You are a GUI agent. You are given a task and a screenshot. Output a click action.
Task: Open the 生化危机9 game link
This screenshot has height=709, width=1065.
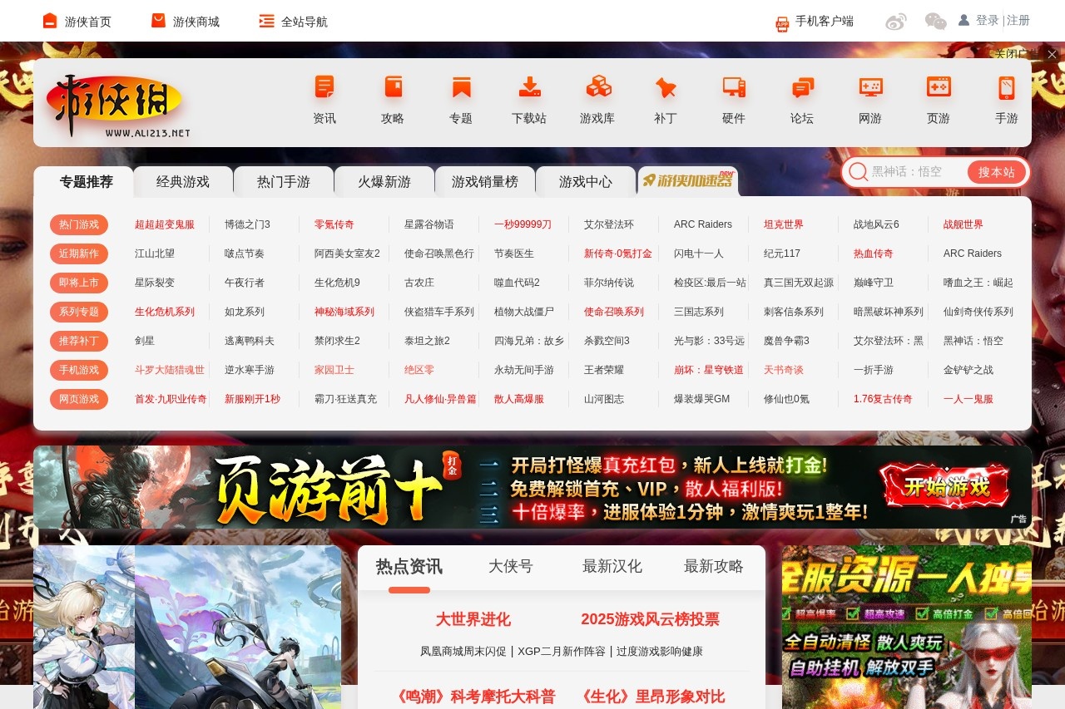coord(337,283)
